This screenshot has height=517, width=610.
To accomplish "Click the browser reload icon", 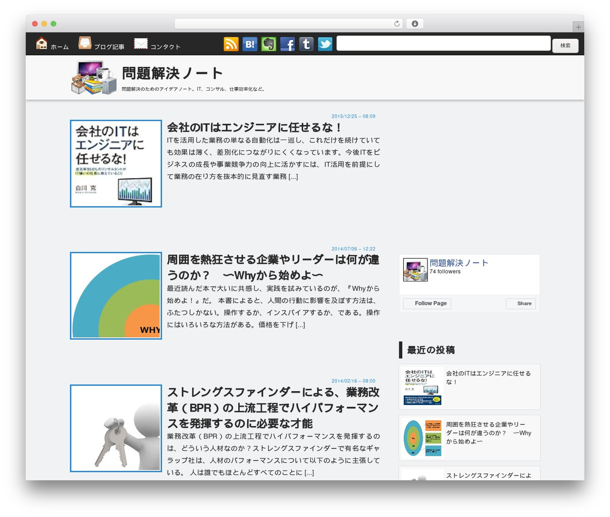I will click(x=397, y=24).
